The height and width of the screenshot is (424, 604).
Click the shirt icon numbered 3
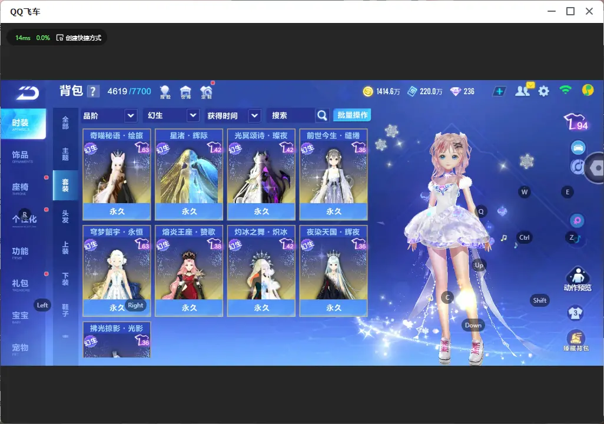576,313
